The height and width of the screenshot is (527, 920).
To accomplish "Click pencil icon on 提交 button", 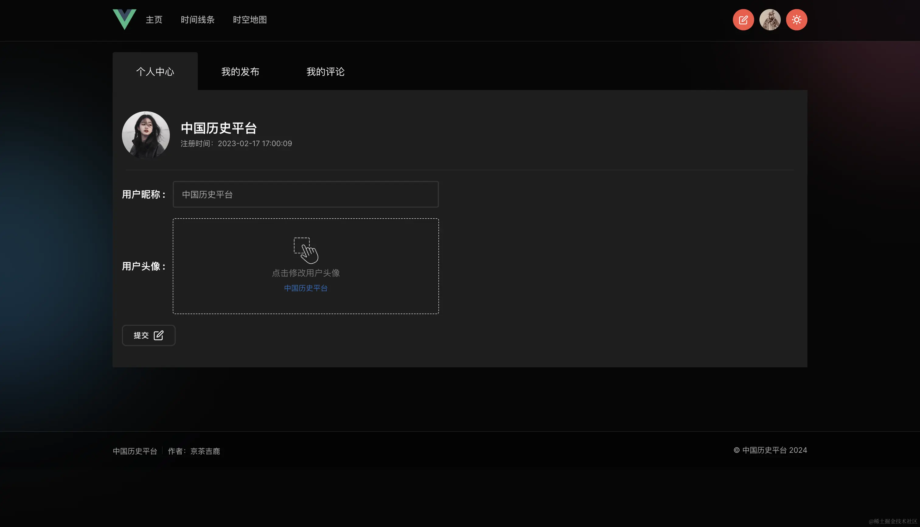I will [159, 335].
